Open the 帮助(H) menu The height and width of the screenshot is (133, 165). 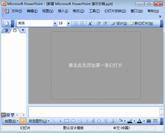point(153,11)
